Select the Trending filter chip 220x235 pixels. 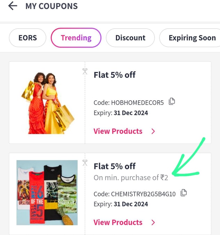point(76,38)
